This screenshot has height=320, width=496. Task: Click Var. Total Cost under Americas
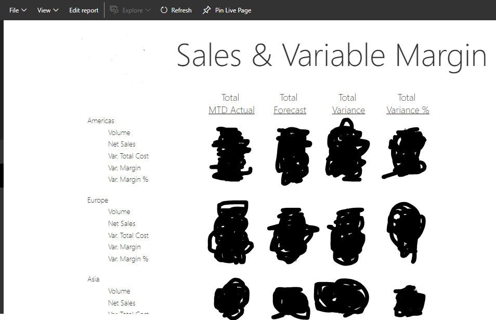128,156
